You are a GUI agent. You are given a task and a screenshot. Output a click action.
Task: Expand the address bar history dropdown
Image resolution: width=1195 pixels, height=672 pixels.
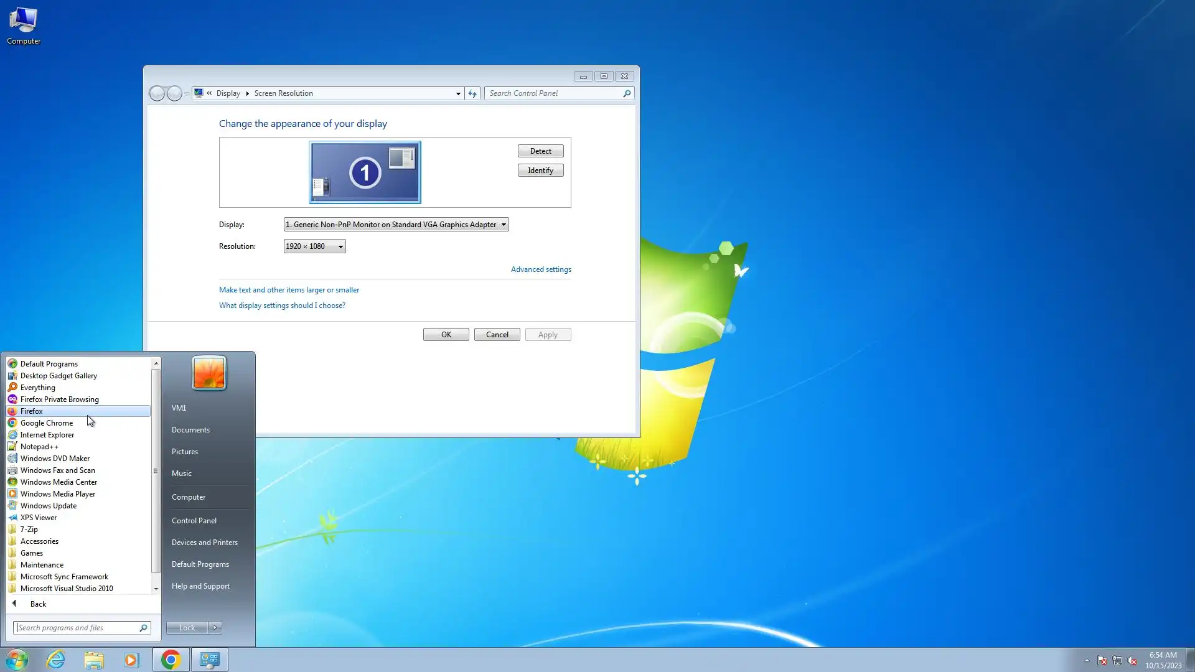point(458,93)
